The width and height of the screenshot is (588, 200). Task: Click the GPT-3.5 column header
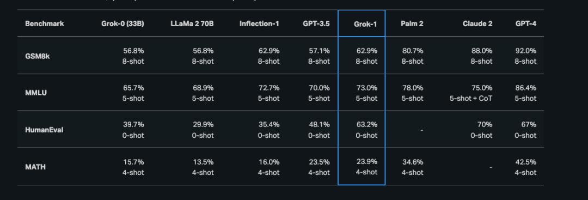316,23
